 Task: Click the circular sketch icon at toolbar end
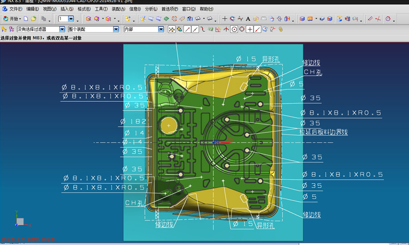[388, 19]
